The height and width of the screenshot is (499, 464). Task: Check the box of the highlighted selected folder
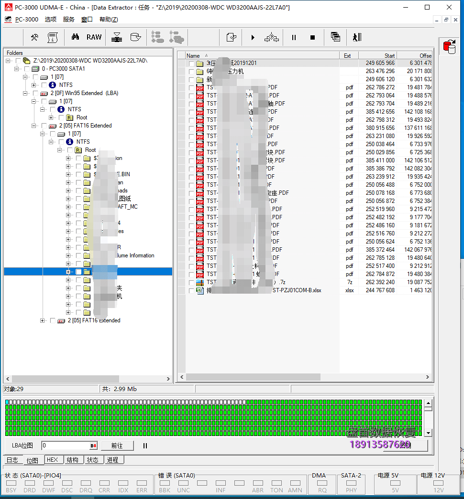(x=78, y=272)
